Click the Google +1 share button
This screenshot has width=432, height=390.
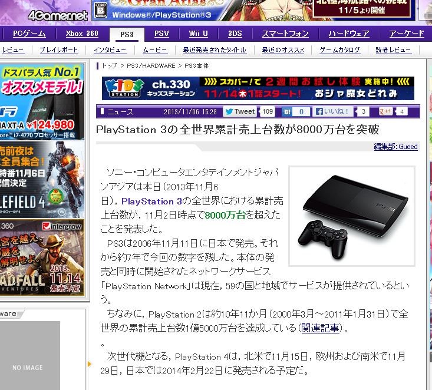[x=385, y=111]
